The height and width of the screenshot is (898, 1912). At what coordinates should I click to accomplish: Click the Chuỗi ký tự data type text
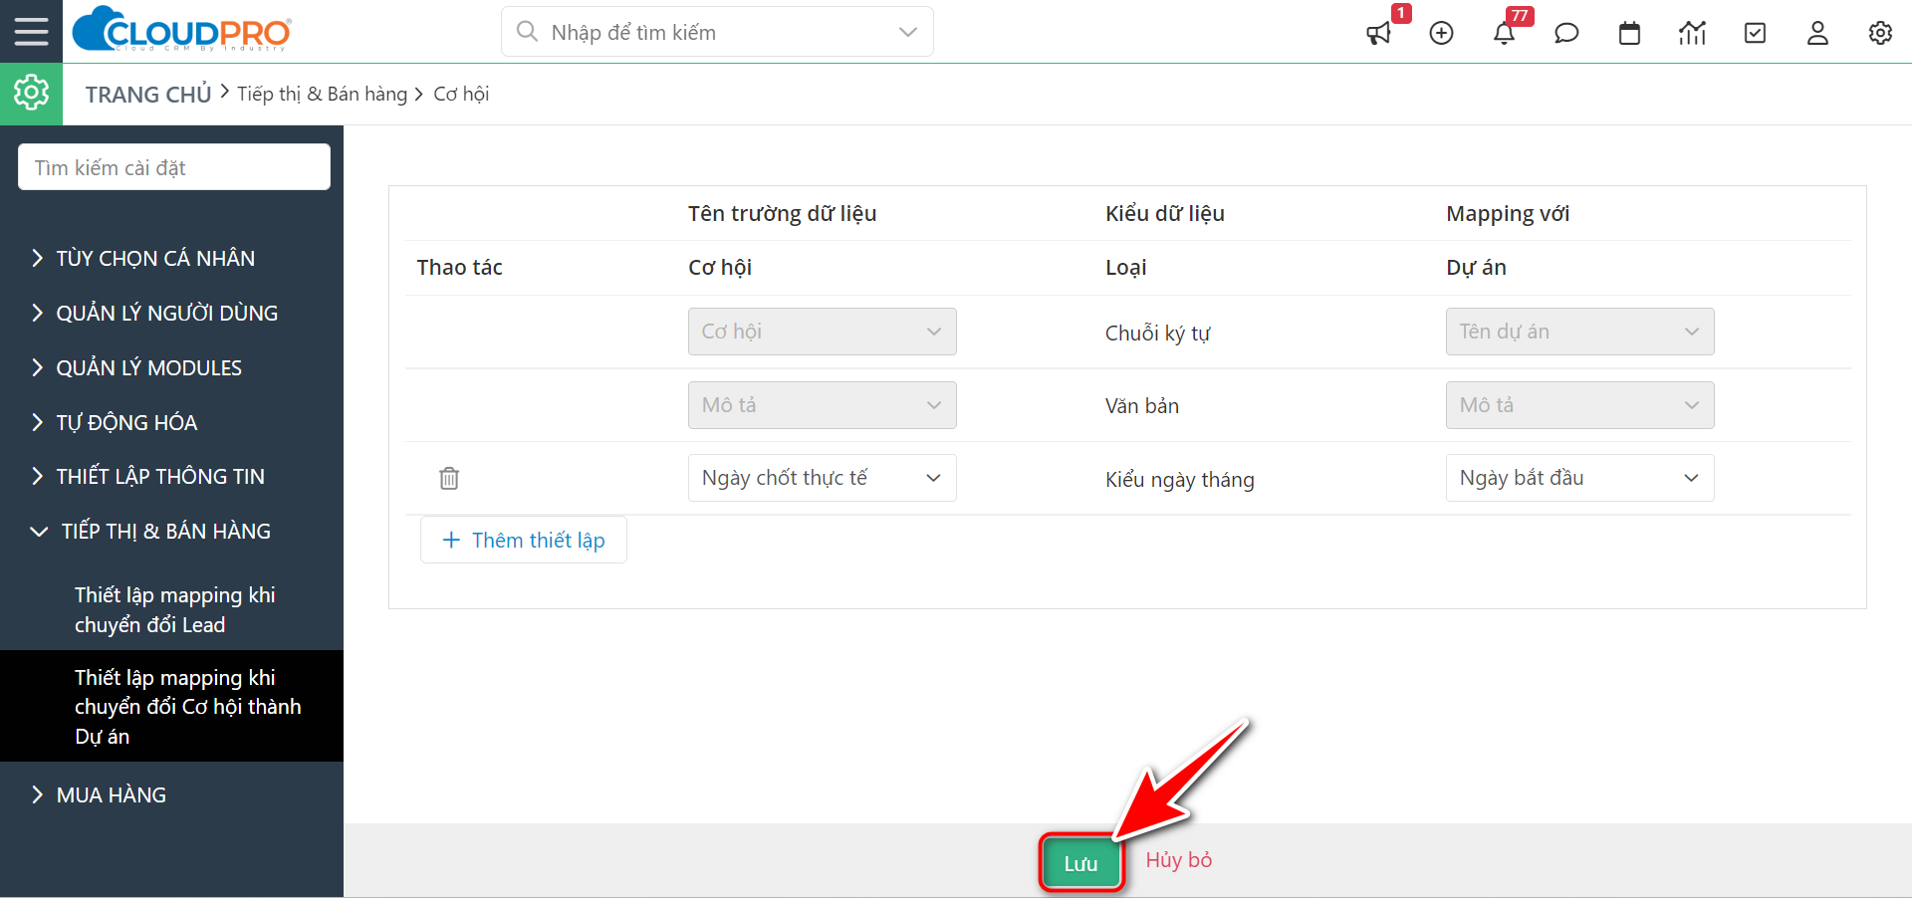1157,333
